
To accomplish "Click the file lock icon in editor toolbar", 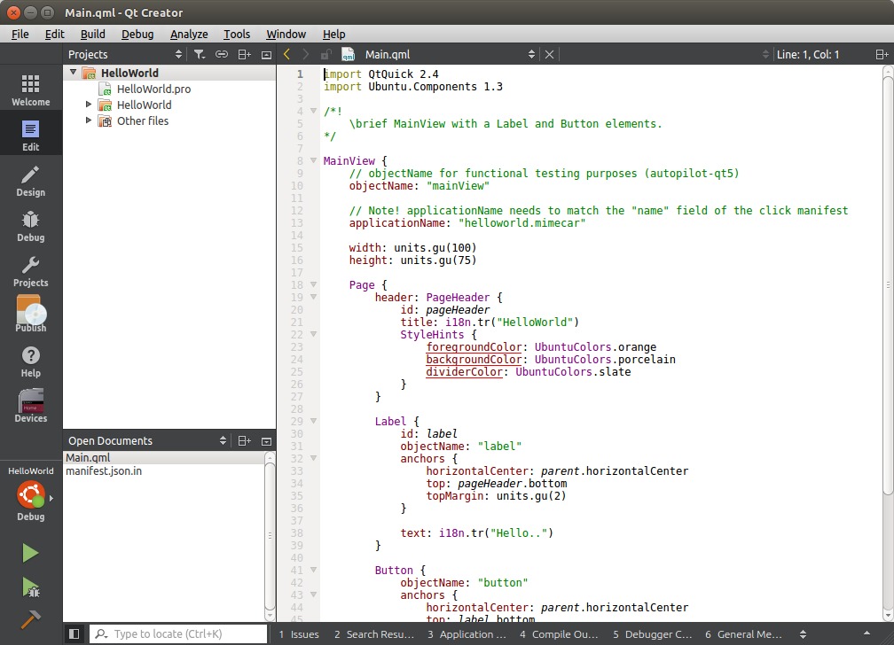I will pyautogui.click(x=325, y=55).
